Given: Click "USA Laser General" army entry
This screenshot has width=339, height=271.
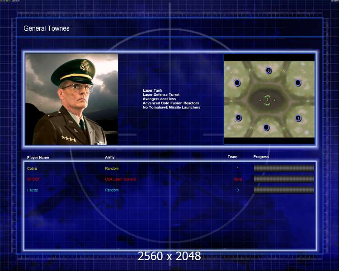Looking at the screenshot, I should point(121,179).
